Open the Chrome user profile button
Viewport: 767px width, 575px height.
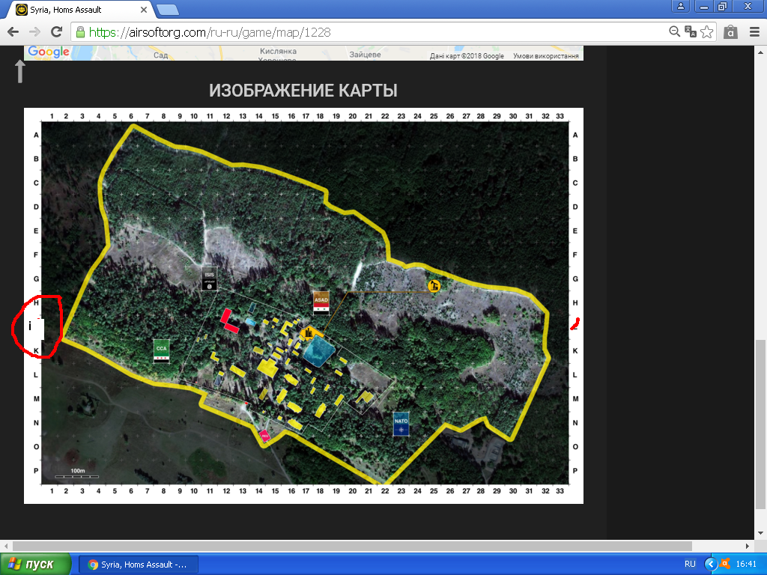tap(680, 6)
